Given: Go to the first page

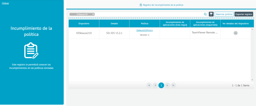Looking at the screenshot, I should 149,85.
